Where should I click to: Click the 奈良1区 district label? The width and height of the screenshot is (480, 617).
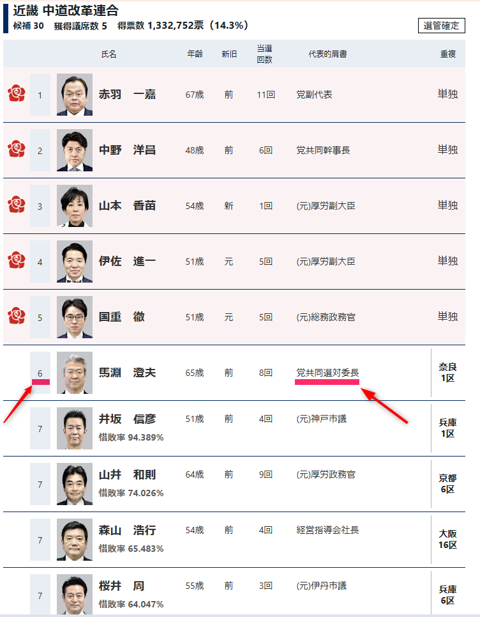tap(447, 373)
